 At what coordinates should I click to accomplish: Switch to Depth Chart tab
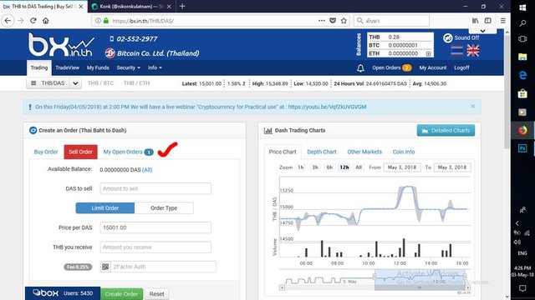pyautogui.click(x=321, y=152)
